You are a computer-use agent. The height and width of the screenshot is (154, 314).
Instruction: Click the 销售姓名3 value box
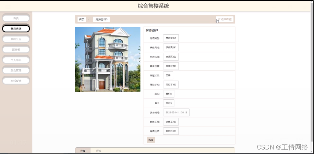point(171,131)
